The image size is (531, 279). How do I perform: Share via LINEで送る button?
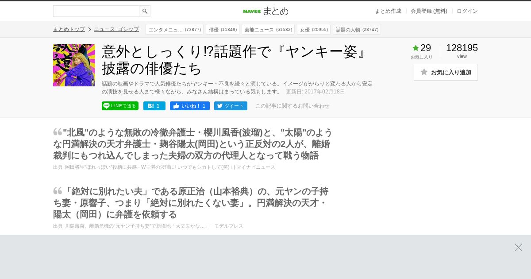[120, 106]
